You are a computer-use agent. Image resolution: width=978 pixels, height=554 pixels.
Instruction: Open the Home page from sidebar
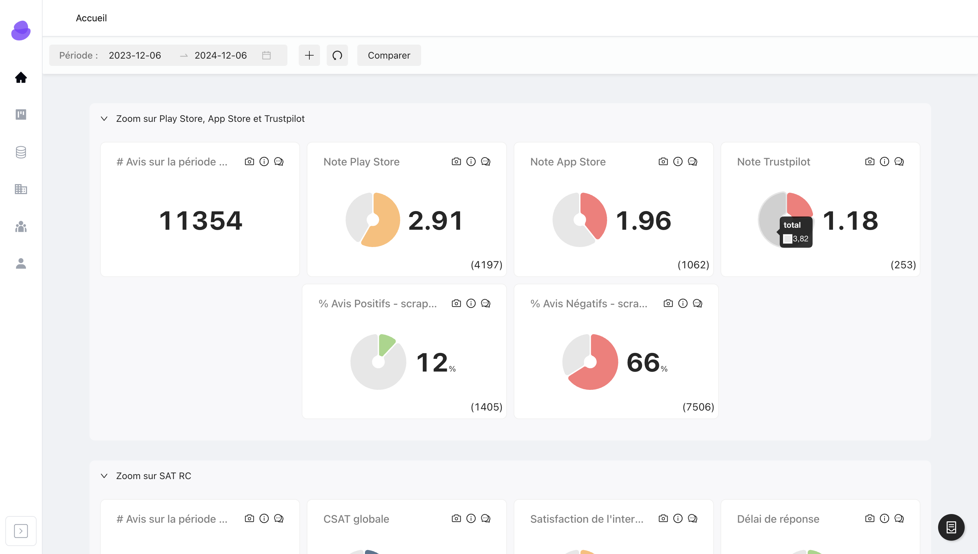[21, 77]
